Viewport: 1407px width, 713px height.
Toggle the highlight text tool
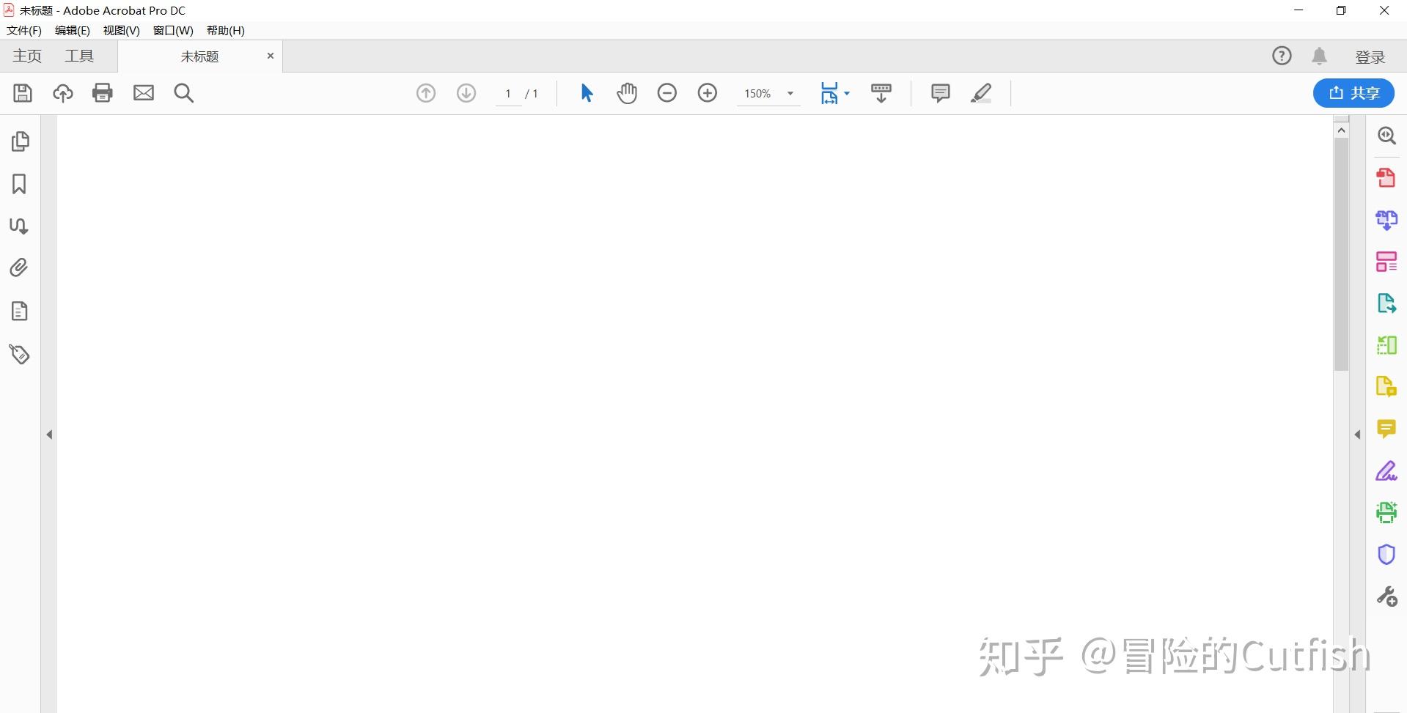(x=981, y=93)
